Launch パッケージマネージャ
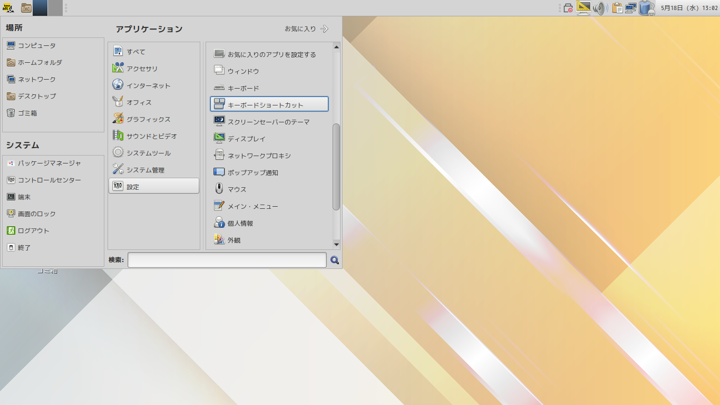 point(53,163)
